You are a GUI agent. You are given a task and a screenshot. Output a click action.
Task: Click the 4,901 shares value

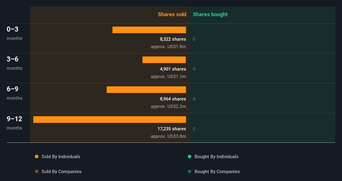coord(173,69)
